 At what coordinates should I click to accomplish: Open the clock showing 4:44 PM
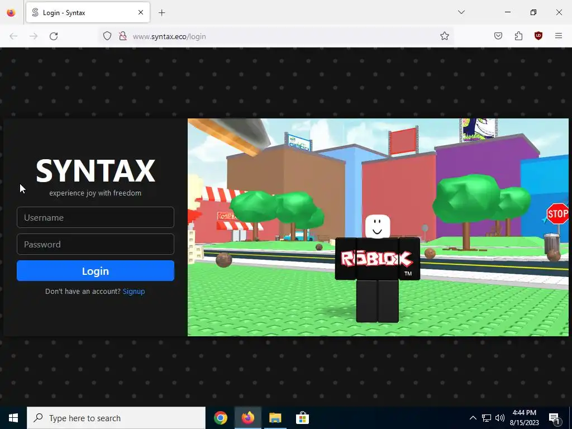(524, 418)
